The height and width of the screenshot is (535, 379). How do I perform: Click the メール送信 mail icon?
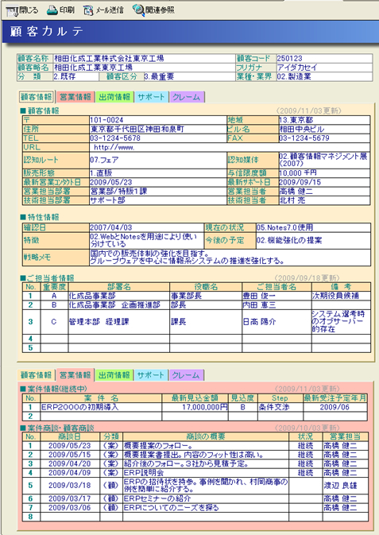coord(88,10)
